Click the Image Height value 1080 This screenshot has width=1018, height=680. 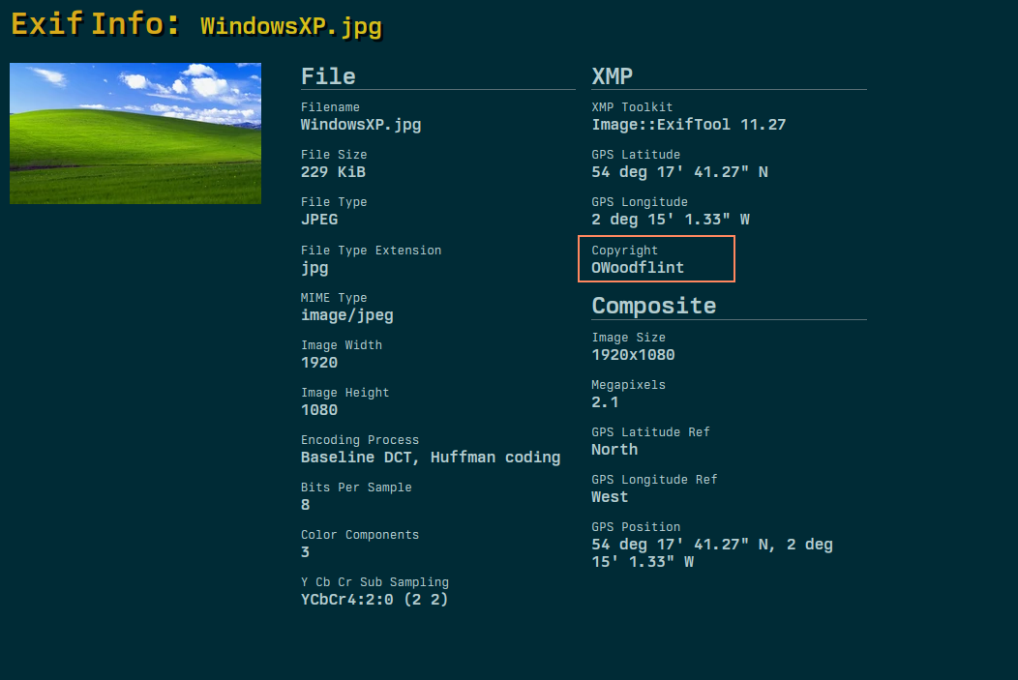click(x=319, y=410)
